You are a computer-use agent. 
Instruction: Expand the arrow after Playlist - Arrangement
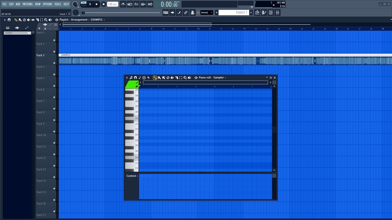coord(89,20)
